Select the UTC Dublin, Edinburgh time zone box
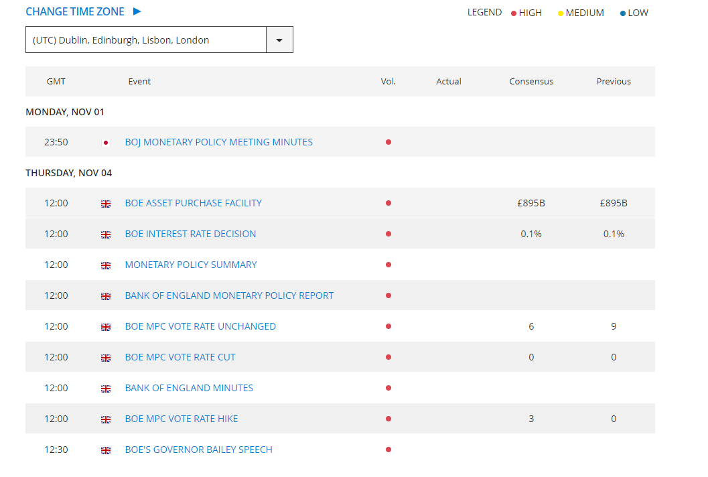Image resolution: width=708 pixels, height=477 pixels. click(145, 40)
